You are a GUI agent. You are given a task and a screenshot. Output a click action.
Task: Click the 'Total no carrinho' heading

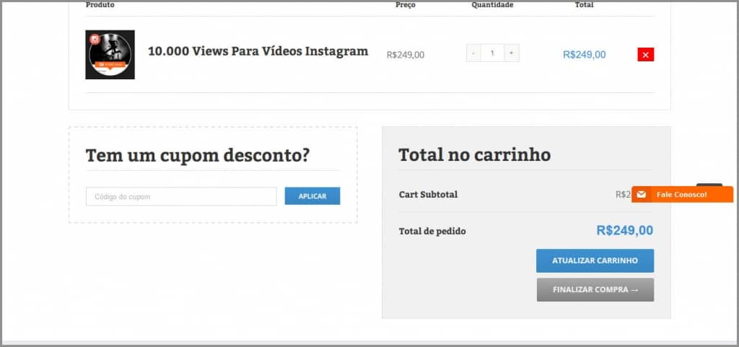click(474, 154)
